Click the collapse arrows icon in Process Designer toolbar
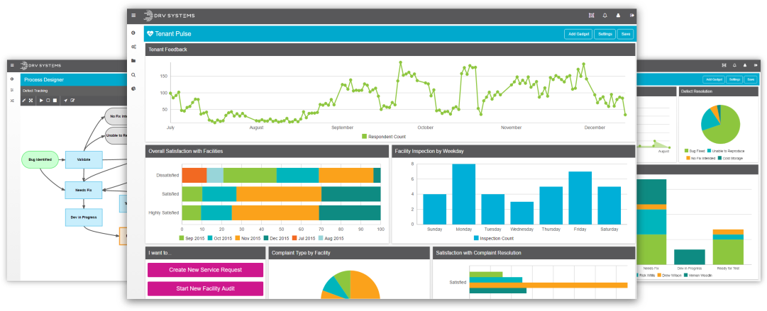This screenshot has height=311, width=767. (x=23, y=101)
